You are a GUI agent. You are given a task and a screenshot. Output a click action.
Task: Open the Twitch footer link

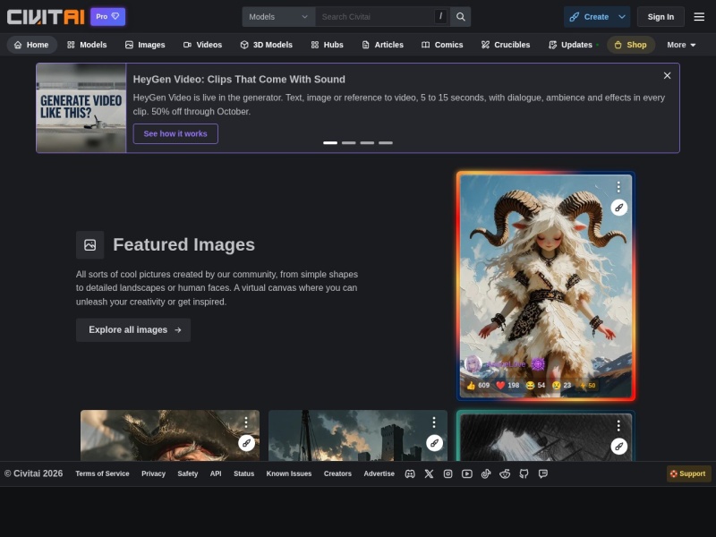[x=543, y=474]
